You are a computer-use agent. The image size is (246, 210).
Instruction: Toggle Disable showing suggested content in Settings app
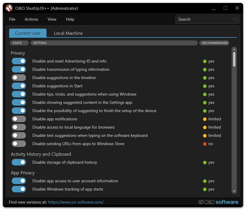click(x=19, y=102)
